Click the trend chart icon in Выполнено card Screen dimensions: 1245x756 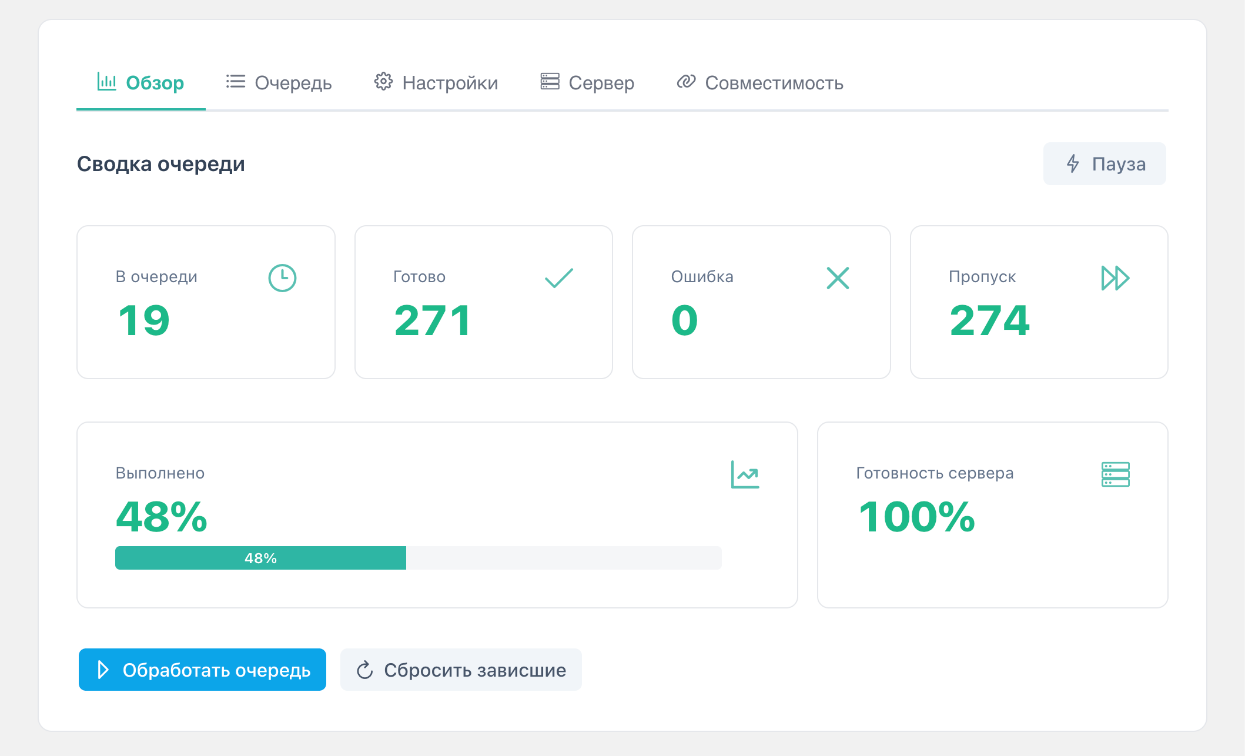[x=745, y=474]
